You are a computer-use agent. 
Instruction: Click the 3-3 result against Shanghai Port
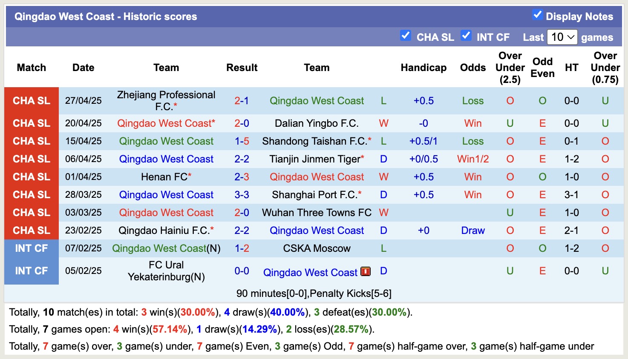(242, 195)
